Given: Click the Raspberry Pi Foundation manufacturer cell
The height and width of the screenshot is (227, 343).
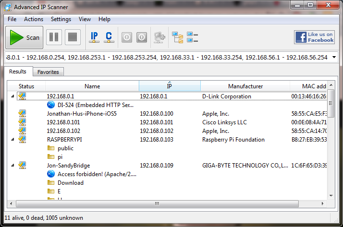Looking at the screenshot, I should (233, 140).
